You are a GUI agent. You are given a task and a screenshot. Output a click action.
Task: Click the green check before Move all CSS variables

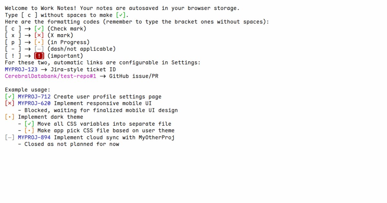pyautogui.click(x=29, y=124)
